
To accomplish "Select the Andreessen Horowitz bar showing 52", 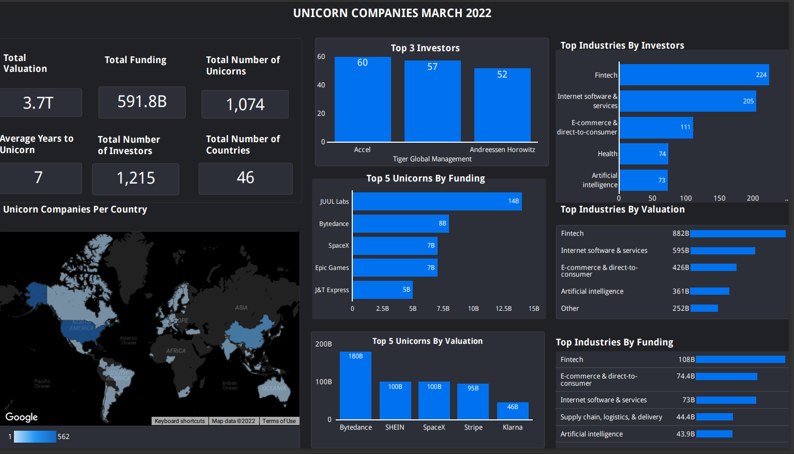I will click(502, 105).
